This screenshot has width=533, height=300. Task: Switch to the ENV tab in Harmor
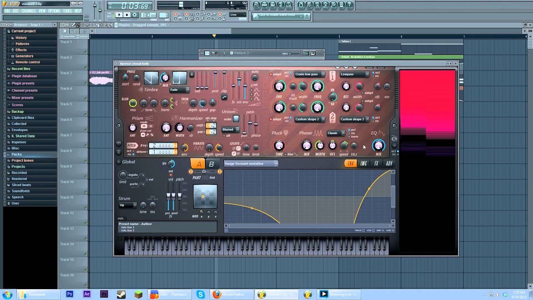click(351, 164)
